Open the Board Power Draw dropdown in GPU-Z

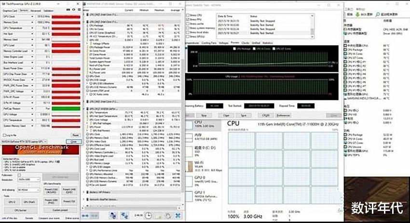(x=32, y=68)
